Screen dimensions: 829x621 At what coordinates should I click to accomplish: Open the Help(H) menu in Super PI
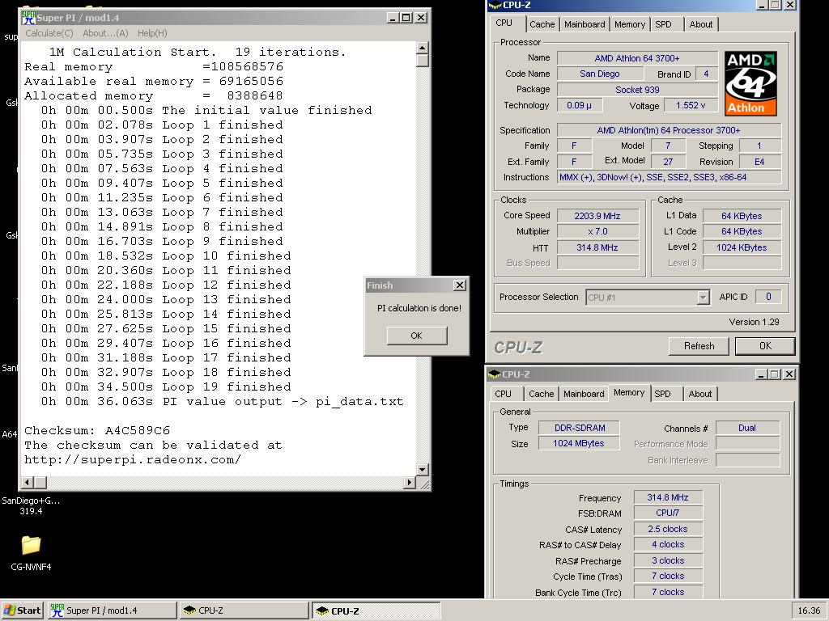tap(152, 33)
